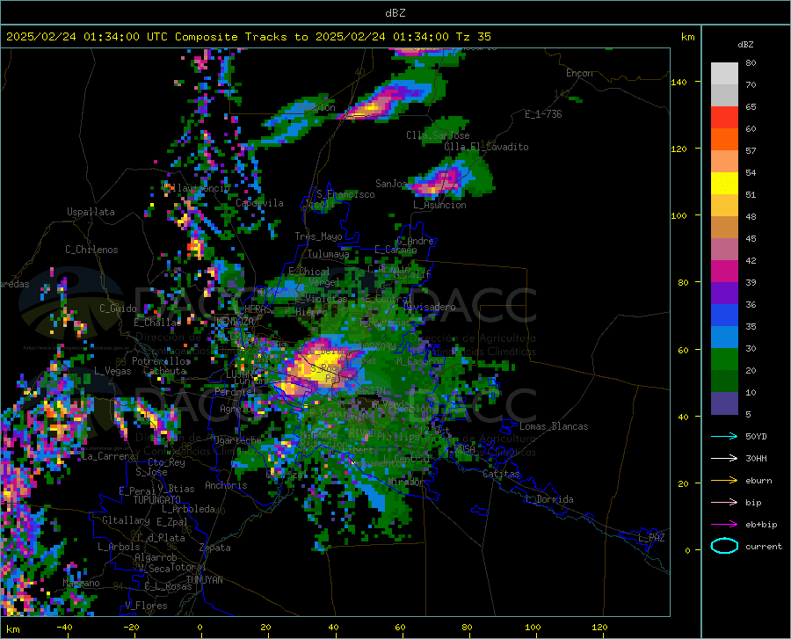Click the yellow eburn arrow icon
Viewport: 791px width, 639px height.
pyautogui.click(x=724, y=481)
